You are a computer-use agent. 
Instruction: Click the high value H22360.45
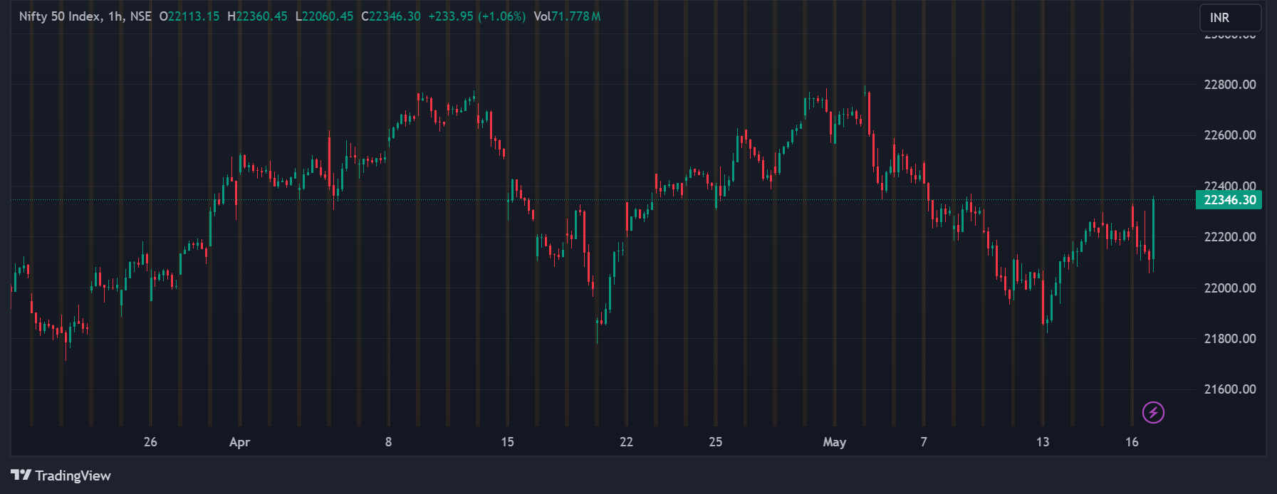[257, 16]
